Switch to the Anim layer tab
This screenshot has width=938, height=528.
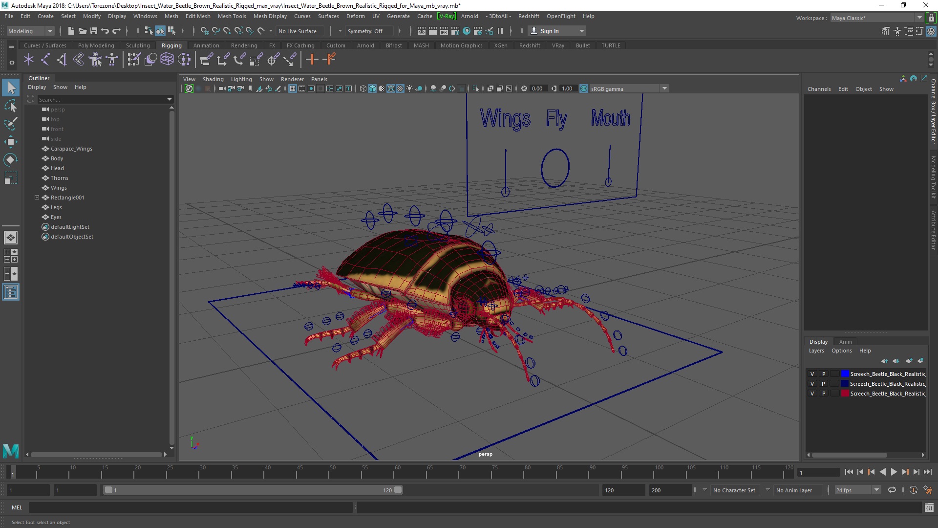[845, 342]
